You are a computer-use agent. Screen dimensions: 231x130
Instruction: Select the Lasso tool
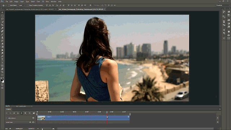click(x=2, y=19)
